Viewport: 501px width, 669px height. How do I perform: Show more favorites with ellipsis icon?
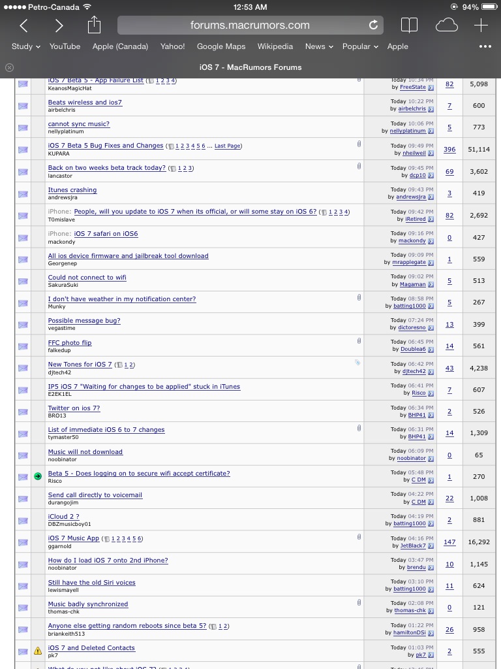click(485, 46)
